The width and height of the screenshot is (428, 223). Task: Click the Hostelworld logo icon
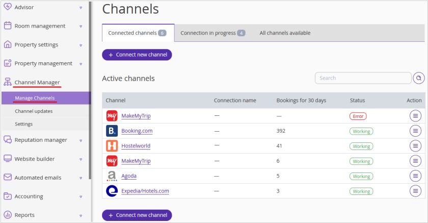click(x=112, y=146)
